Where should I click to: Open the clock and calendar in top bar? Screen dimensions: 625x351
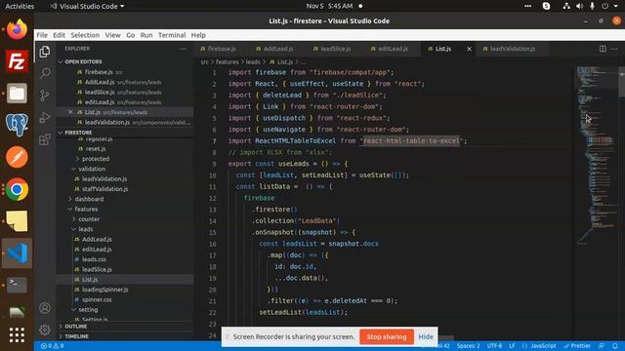[329, 6]
